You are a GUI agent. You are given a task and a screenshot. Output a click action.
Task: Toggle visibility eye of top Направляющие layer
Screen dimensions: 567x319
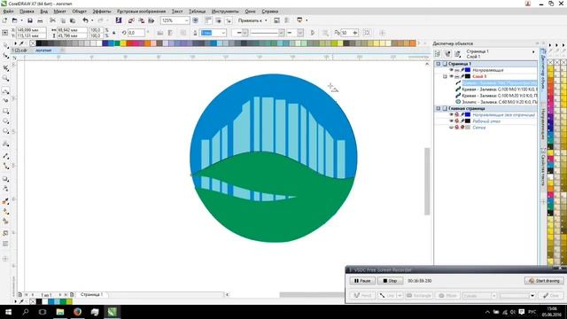click(451, 70)
